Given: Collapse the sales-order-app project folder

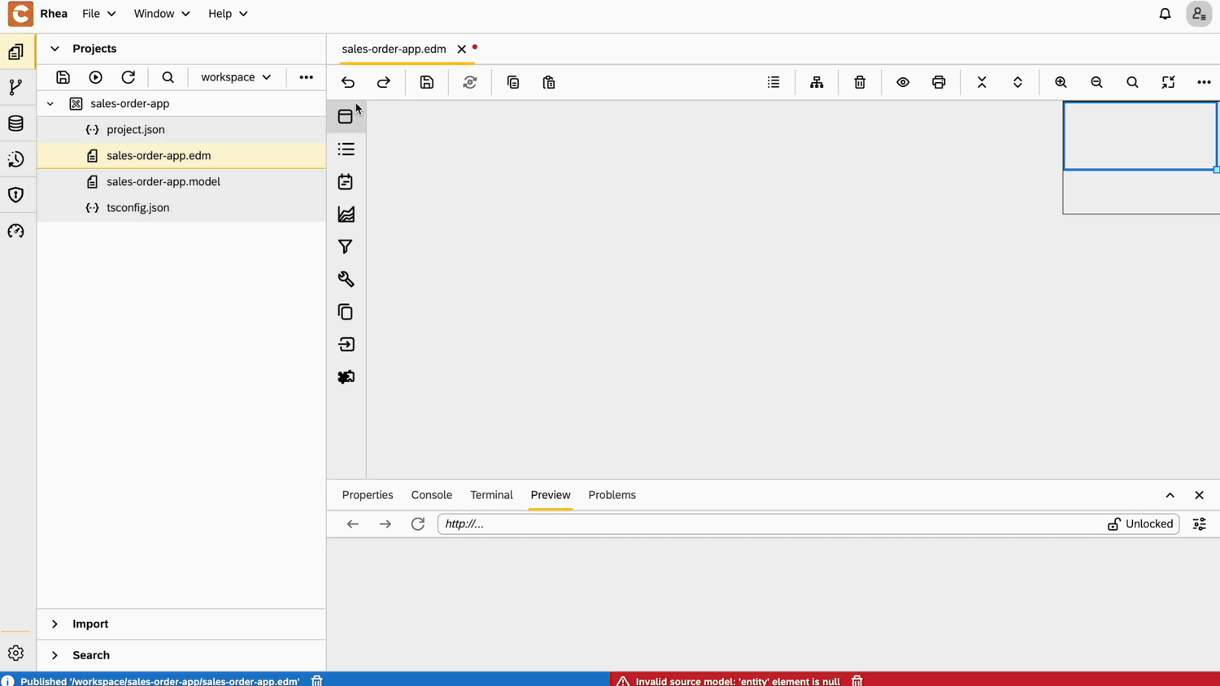Looking at the screenshot, I should coord(50,103).
